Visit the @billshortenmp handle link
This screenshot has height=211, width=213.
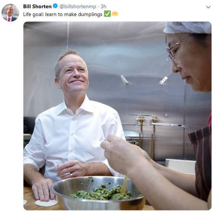78,6
